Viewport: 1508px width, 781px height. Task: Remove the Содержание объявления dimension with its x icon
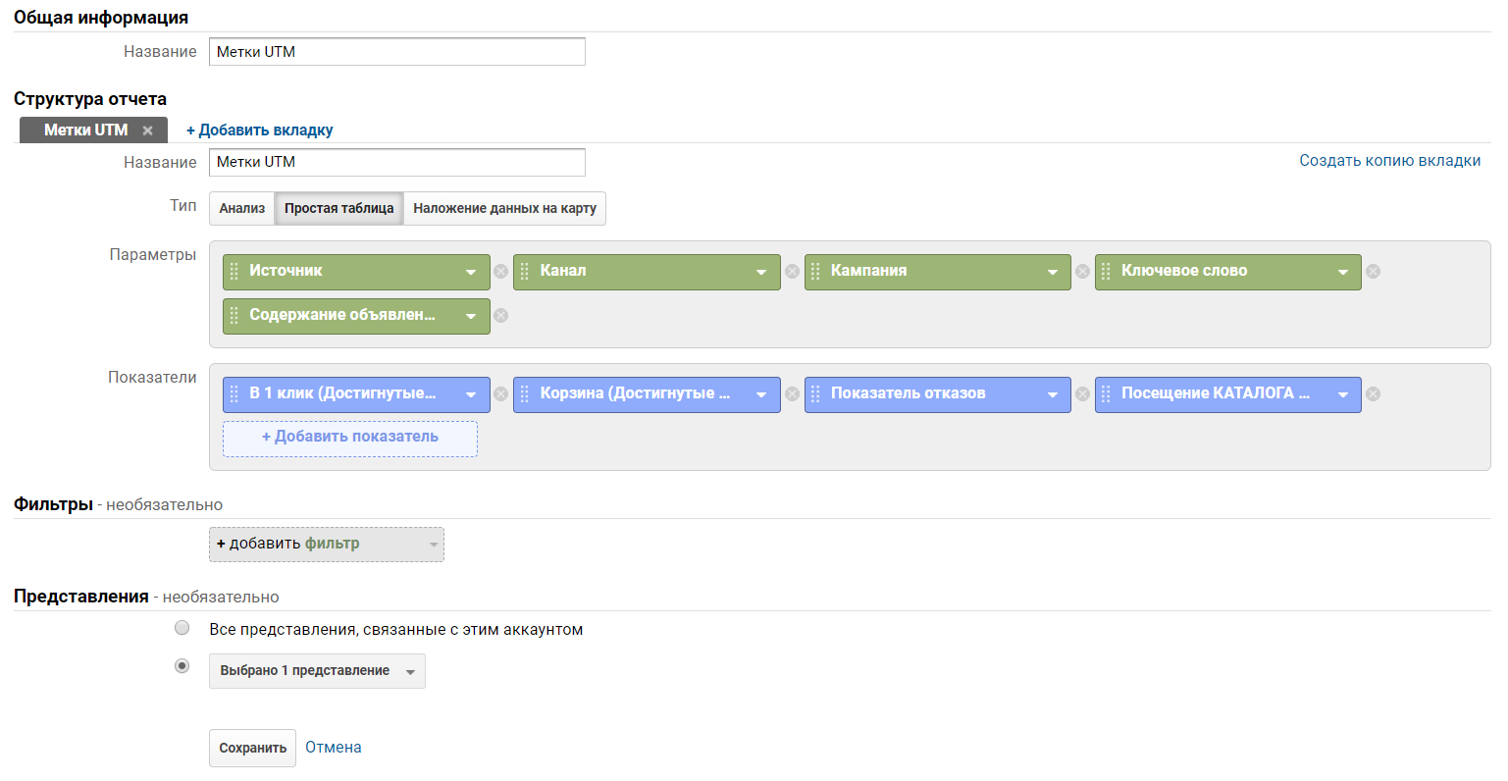(500, 316)
